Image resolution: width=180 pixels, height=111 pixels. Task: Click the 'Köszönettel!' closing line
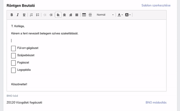[19, 84]
